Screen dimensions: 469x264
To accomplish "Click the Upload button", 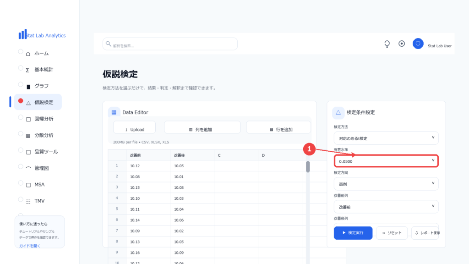I will [134, 127].
